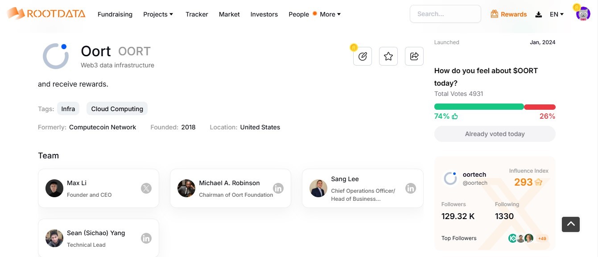Click the green bullish vote bar
Image resolution: width=598 pixels, height=257 pixels.
pyautogui.click(x=479, y=107)
